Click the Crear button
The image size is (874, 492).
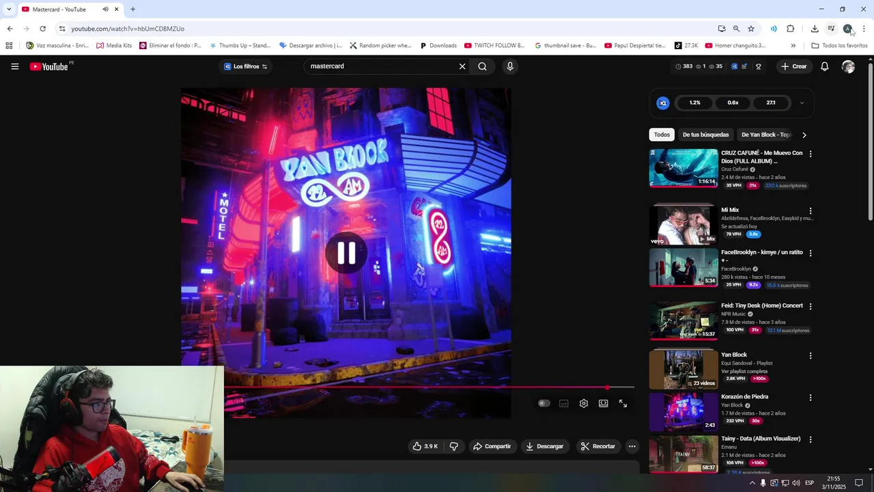click(x=794, y=66)
